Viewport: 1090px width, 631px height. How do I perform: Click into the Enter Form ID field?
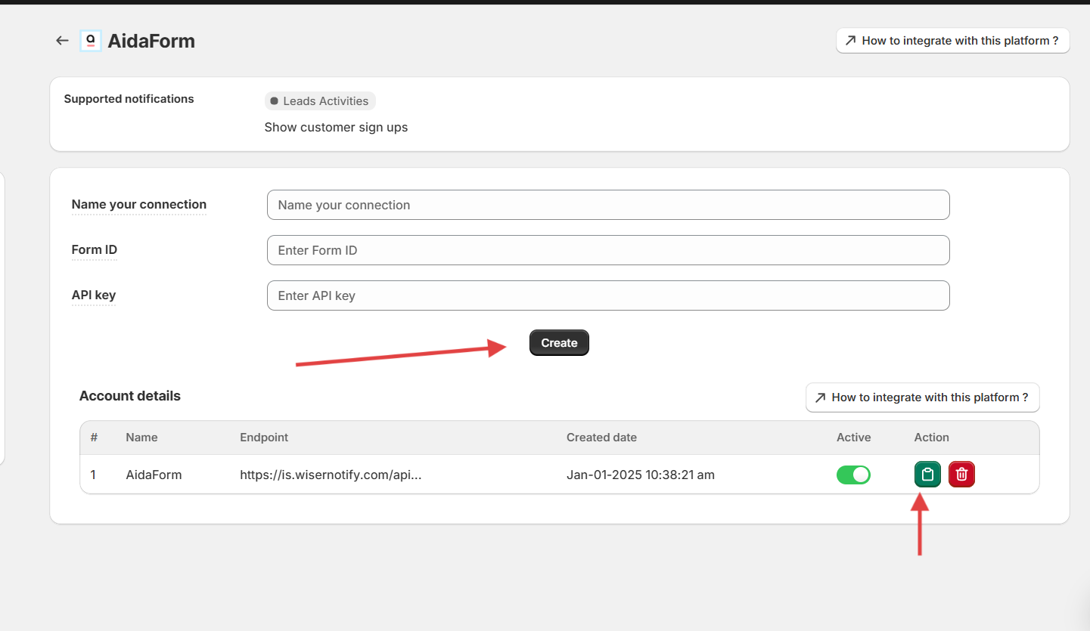[x=607, y=250]
